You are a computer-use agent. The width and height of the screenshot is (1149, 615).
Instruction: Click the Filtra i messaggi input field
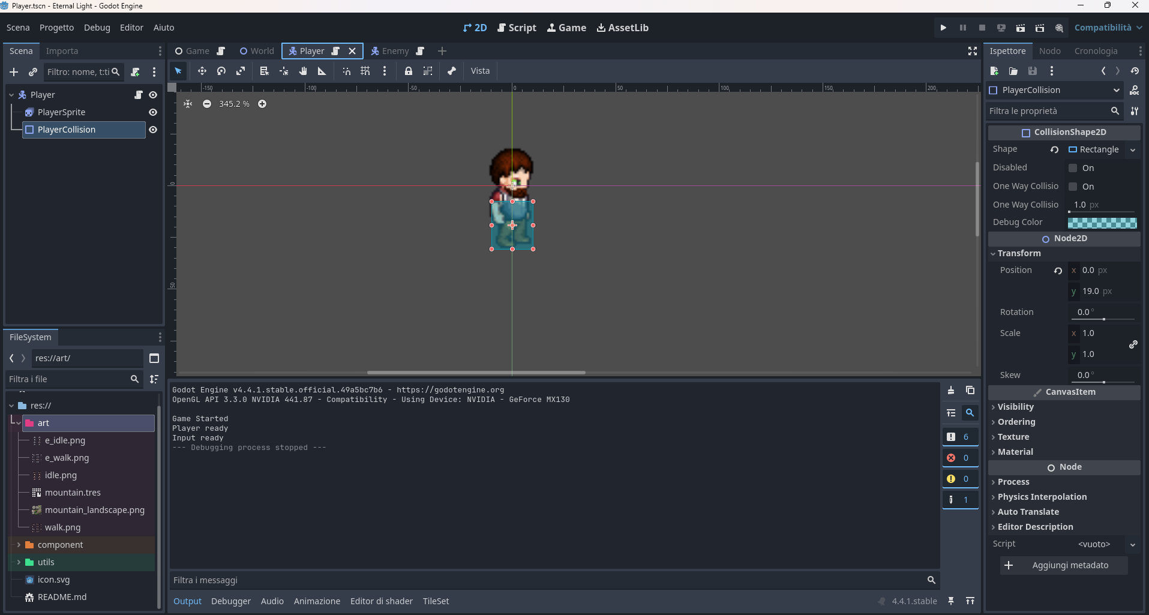(546, 580)
